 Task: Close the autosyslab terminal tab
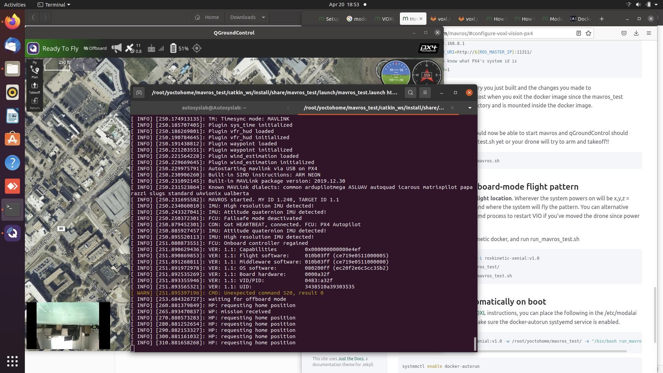(288, 108)
